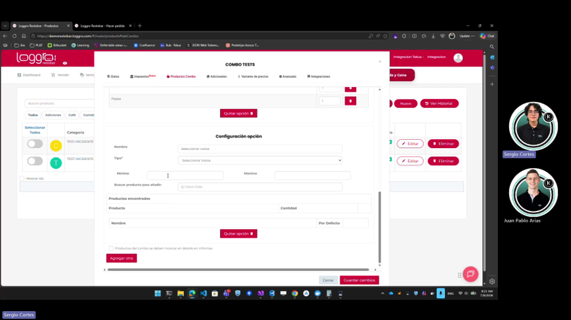This screenshot has width=571, height=320.
Task: Close the Combo Tests modal with X
Action: pyautogui.click(x=380, y=62)
